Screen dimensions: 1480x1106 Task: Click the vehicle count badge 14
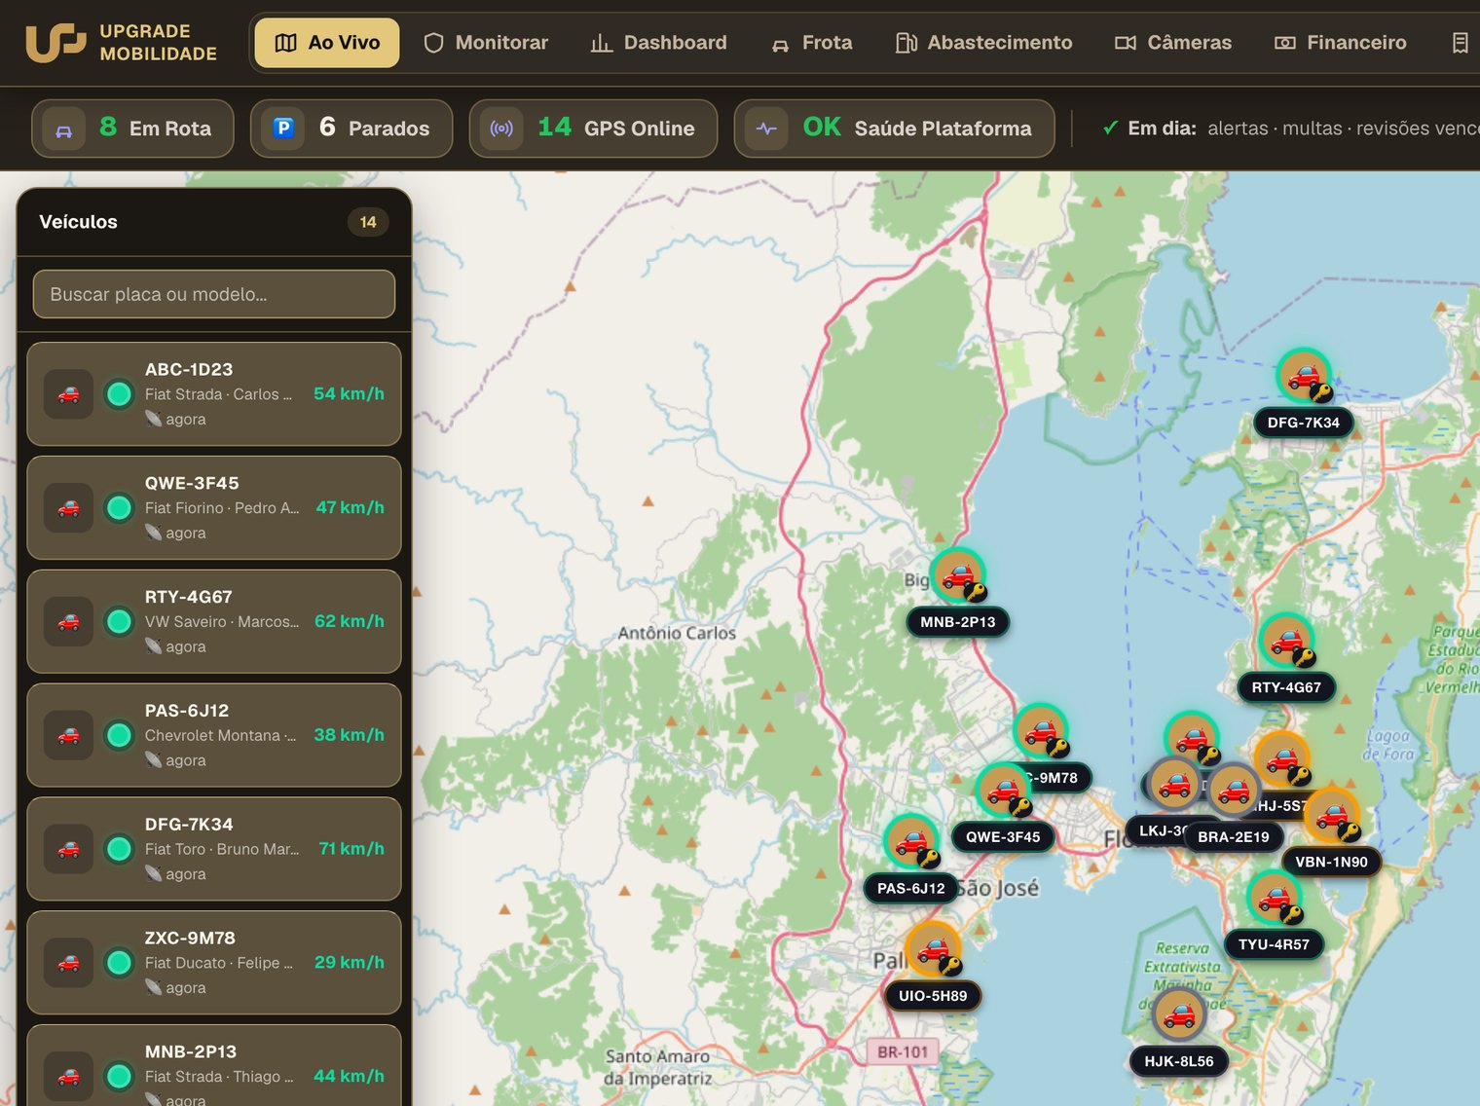click(368, 222)
